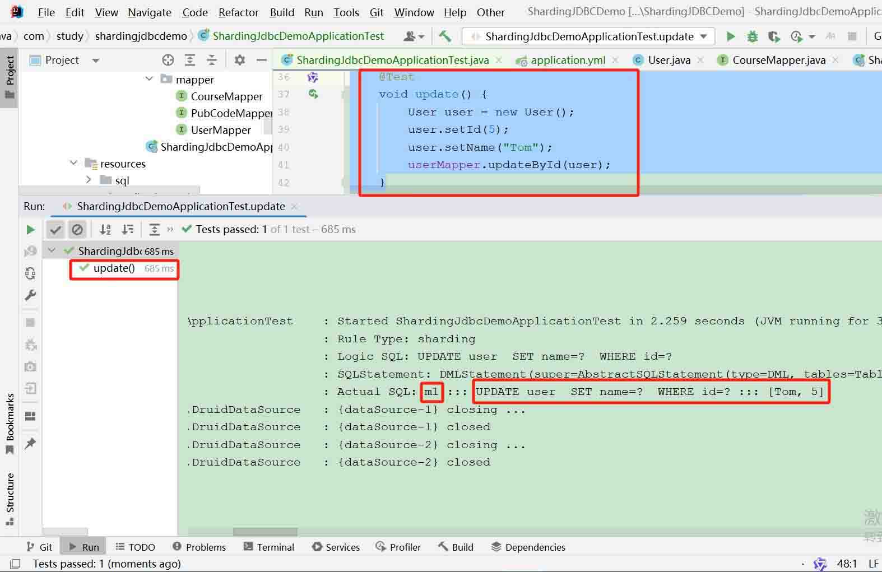The width and height of the screenshot is (882, 572).
Task: Close the User.java tab
Action: [x=700, y=60]
